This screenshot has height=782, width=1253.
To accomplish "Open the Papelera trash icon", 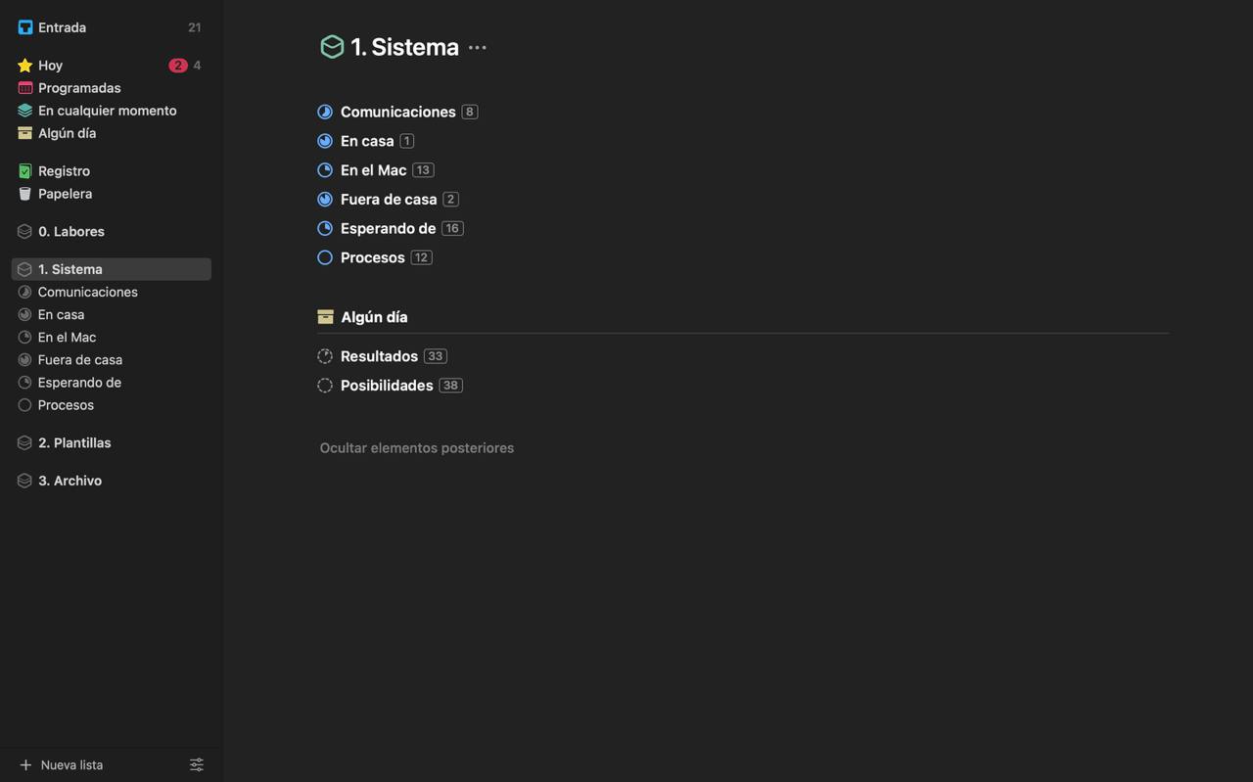I will (x=25, y=194).
